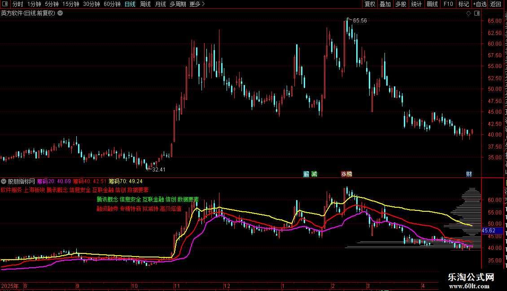The width and height of the screenshot is (507, 291).
Task: Click the 筹码40: 42.51 value
Action: (90, 181)
